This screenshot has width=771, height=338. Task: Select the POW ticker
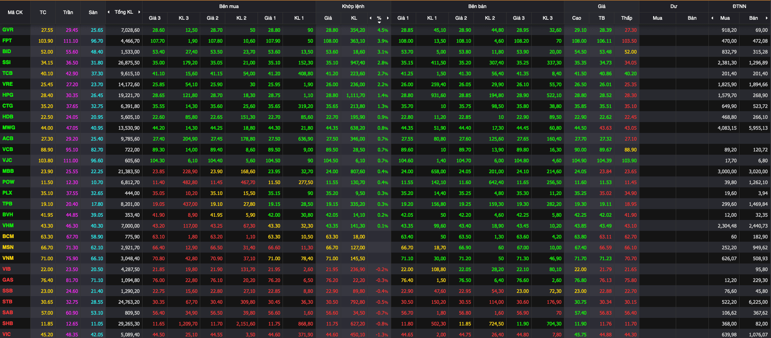[x=8, y=182]
